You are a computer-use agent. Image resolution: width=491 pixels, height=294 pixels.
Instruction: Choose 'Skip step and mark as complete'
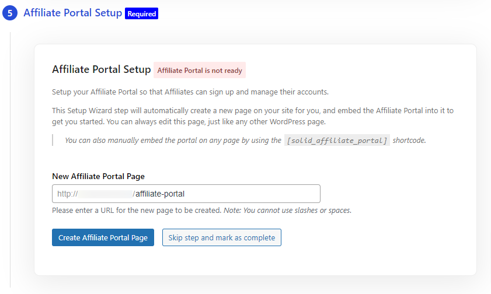[x=221, y=237]
